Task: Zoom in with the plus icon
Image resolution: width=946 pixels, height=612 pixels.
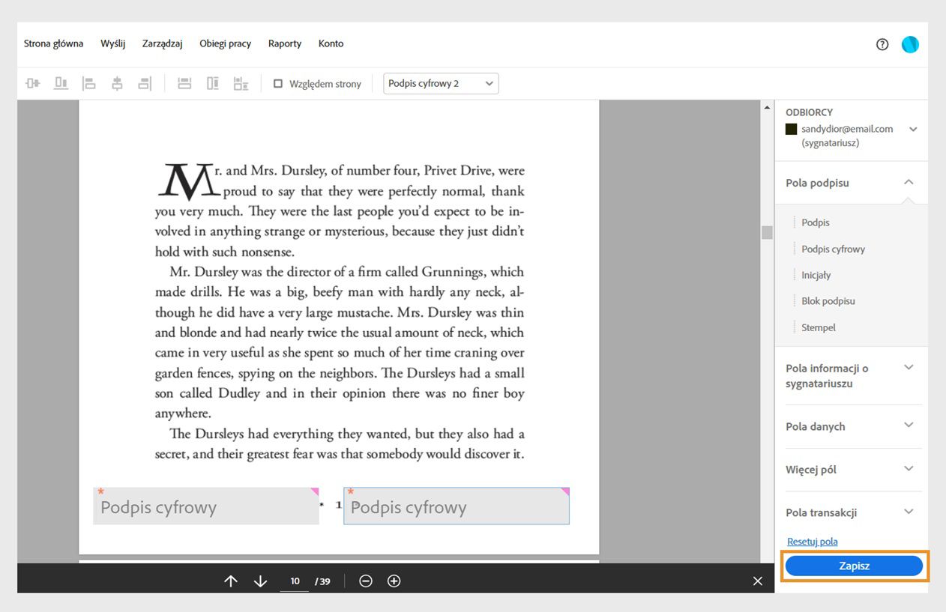Action: (394, 581)
